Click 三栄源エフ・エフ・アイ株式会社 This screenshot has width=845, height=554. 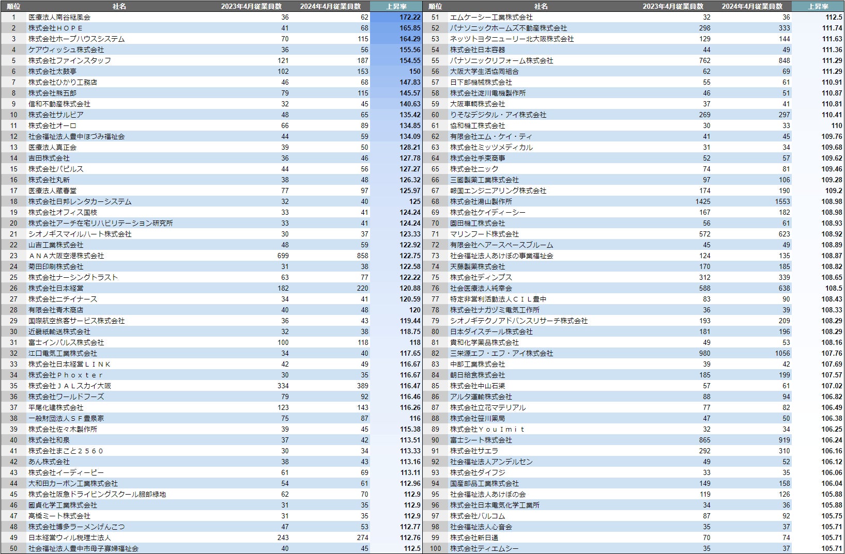[x=502, y=353]
